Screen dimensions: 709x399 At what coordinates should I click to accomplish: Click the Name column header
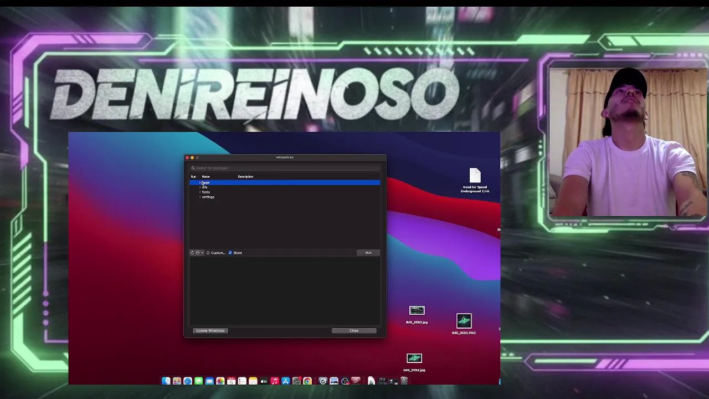click(206, 177)
